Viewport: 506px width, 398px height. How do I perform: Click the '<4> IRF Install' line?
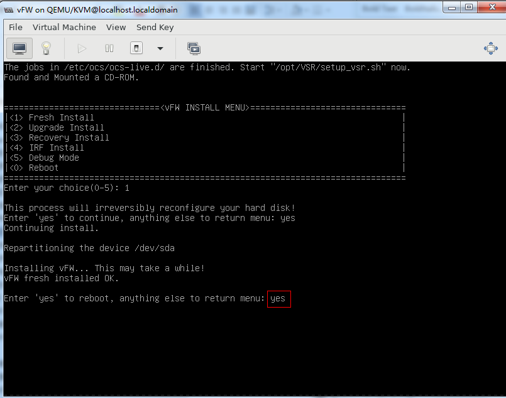tap(47, 148)
